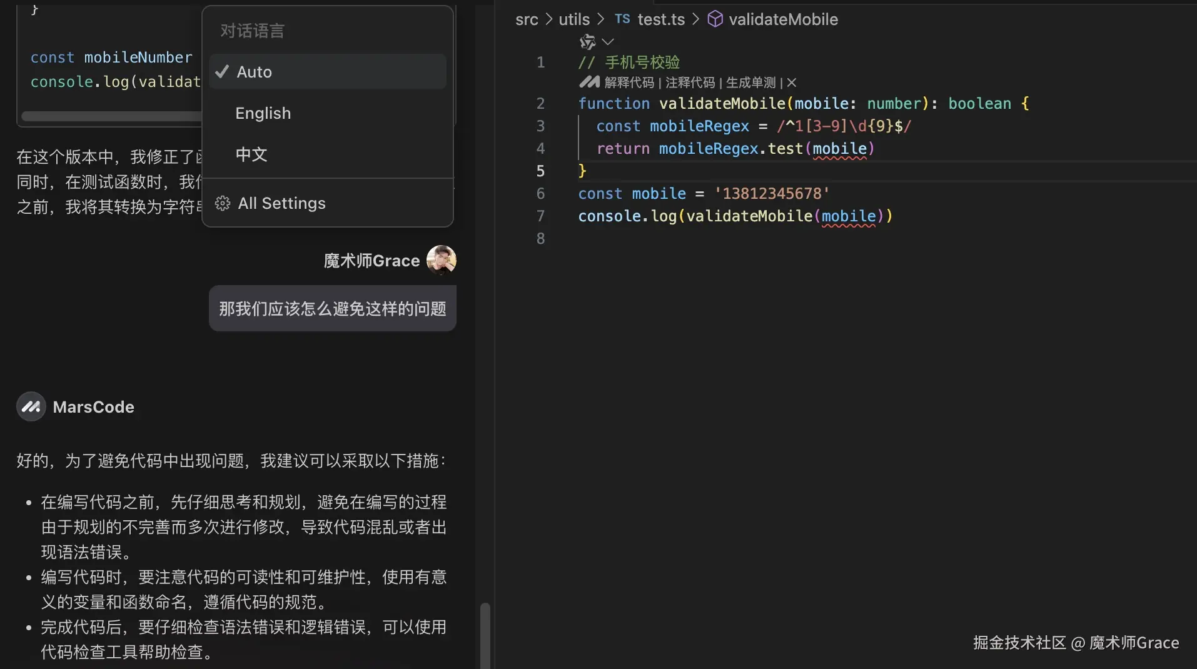Viewport: 1197px width, 669px height.
Task: Click the bullet starting with 完成代码后
Action: point(244,640)
